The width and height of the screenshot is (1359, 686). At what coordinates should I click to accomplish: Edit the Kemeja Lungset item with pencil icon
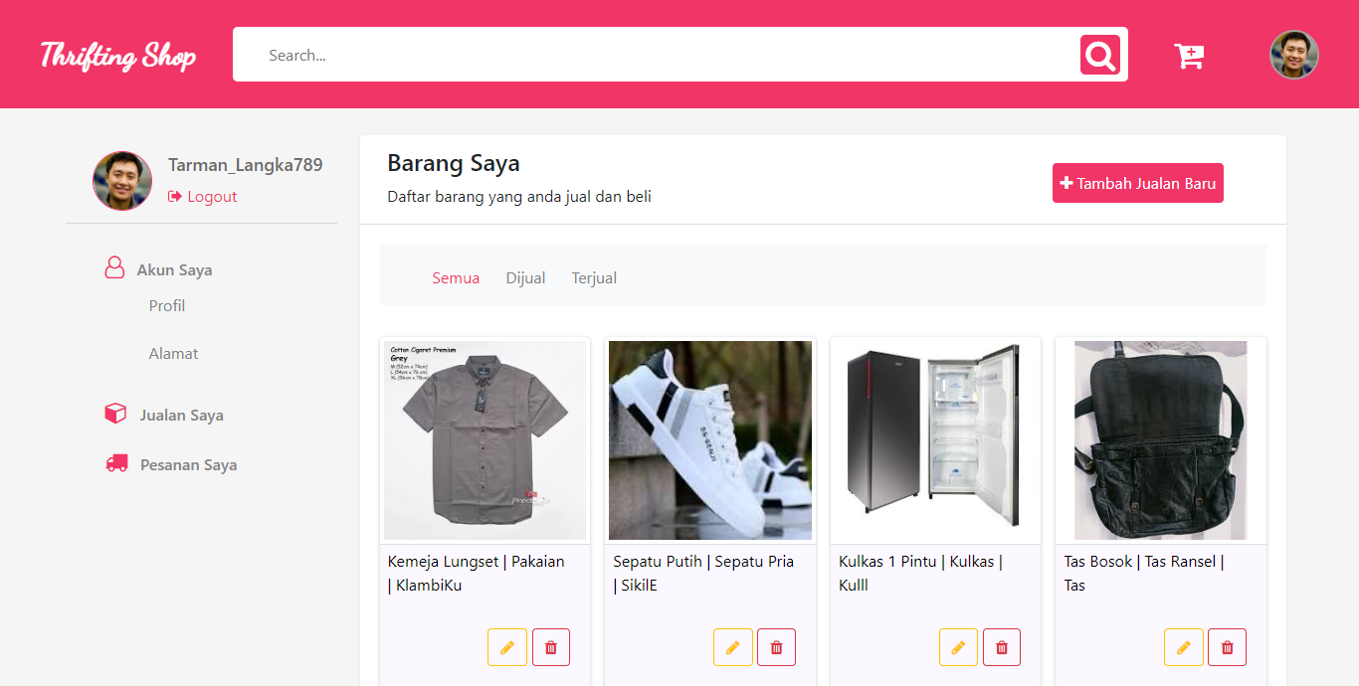pos(507,647)
